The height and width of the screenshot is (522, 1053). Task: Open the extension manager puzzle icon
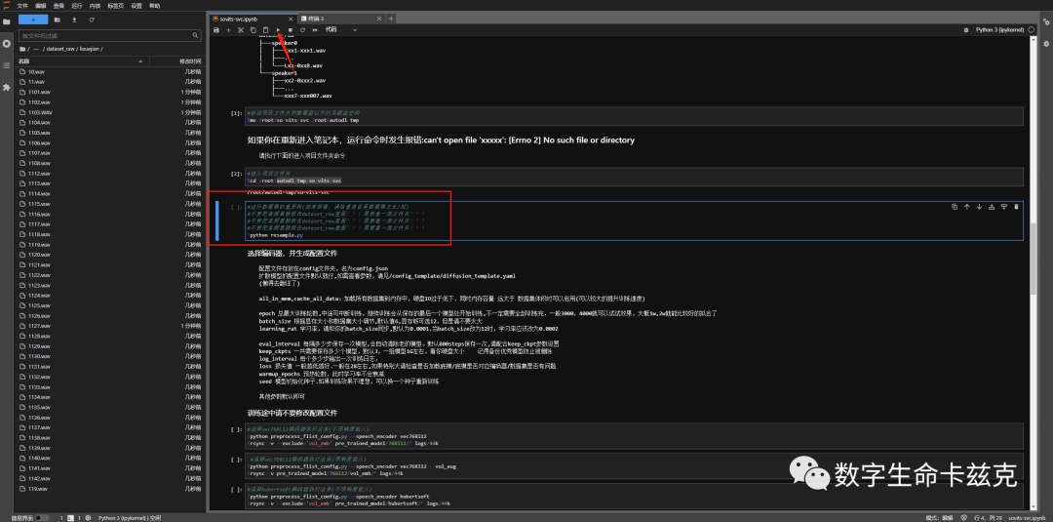point(7,88)
